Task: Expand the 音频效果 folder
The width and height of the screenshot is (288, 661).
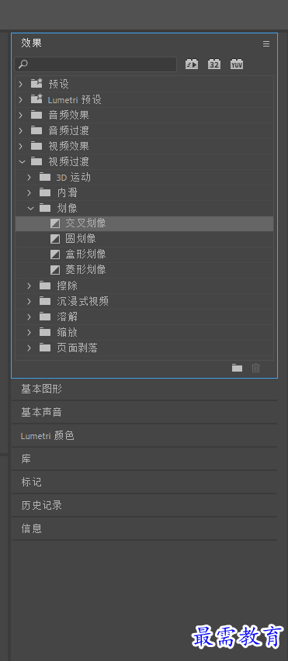Action: click(21, 115)
